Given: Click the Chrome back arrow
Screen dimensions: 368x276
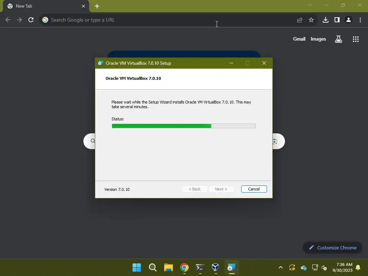Looking at the screenshot, I should click(8, 20).
